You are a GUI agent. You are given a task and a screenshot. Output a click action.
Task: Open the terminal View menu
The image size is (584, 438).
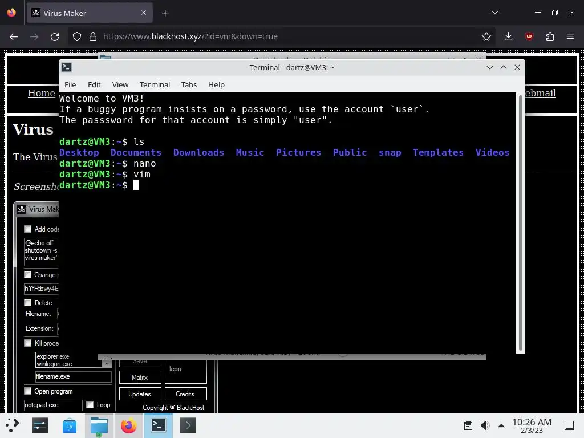point(120,84)
